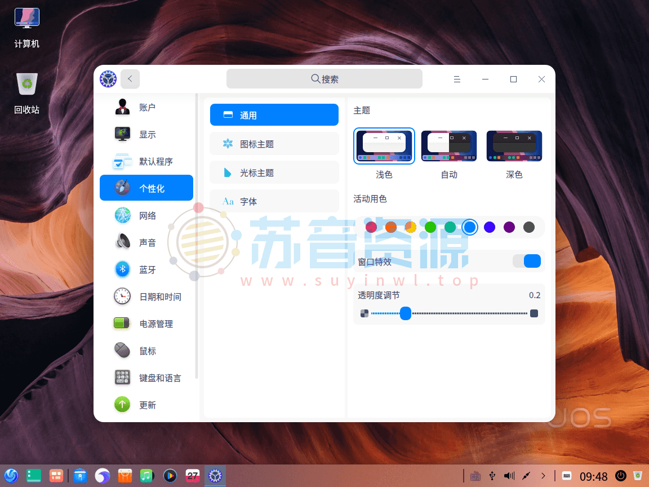Screen dimensions: 649x487
Task: Open Network (网络) settings in the sidebar
Action: click(149, 215)
